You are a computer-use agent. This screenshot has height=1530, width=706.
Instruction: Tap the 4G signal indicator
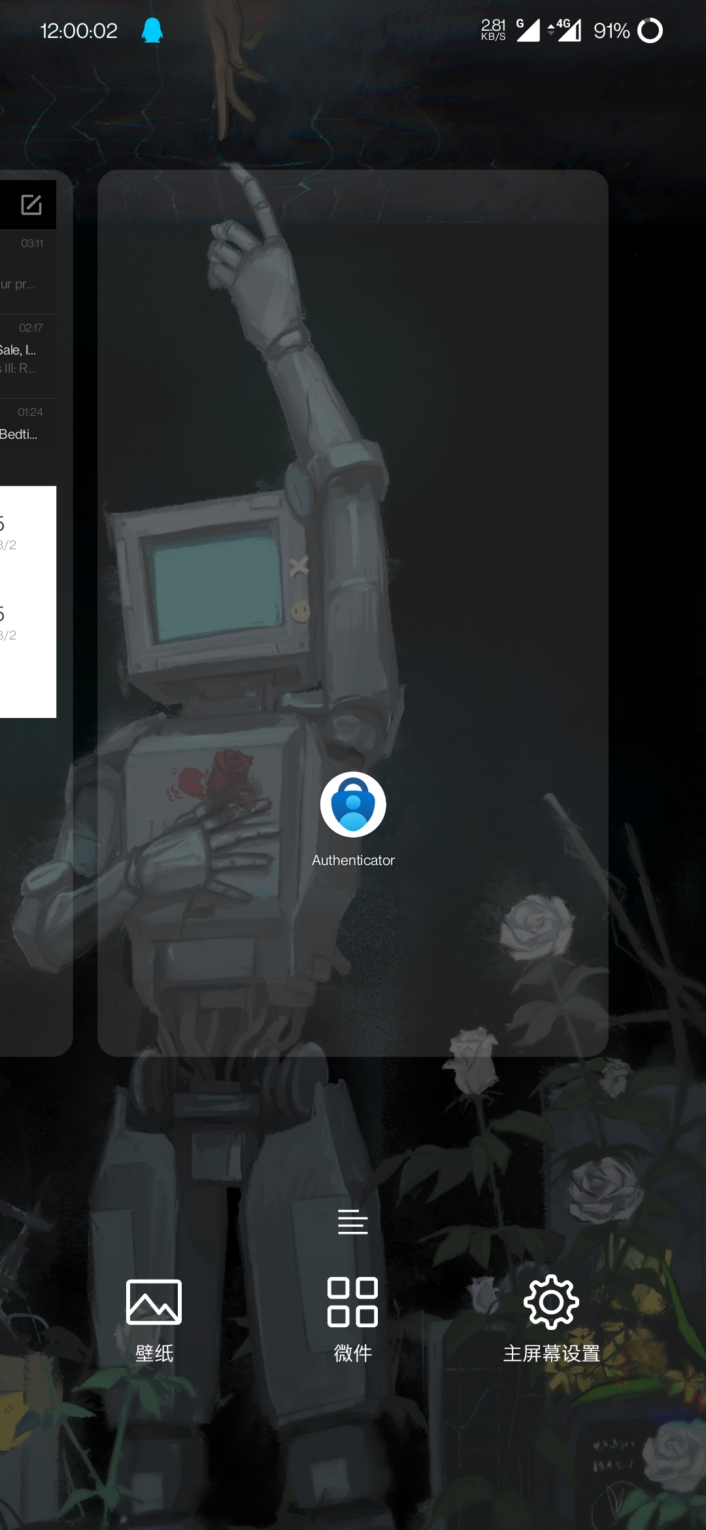click(565, 30)
